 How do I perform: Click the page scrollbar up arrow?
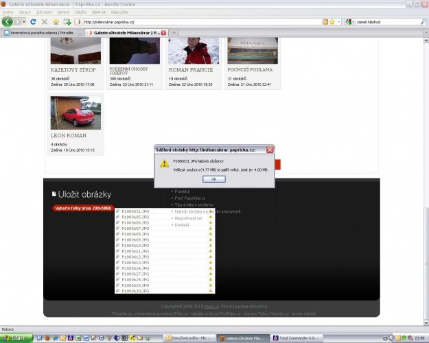click(426, 40)
